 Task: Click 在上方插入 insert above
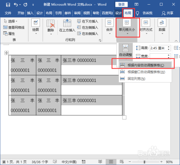coord(67,26)
